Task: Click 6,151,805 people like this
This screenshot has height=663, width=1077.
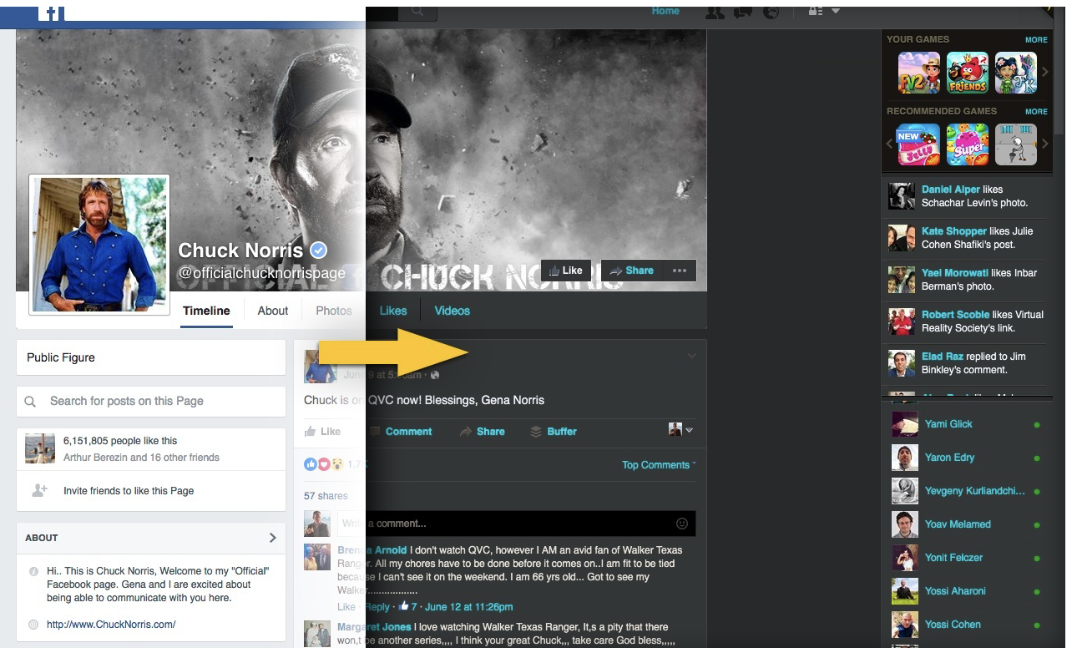Action: (120, 441)
